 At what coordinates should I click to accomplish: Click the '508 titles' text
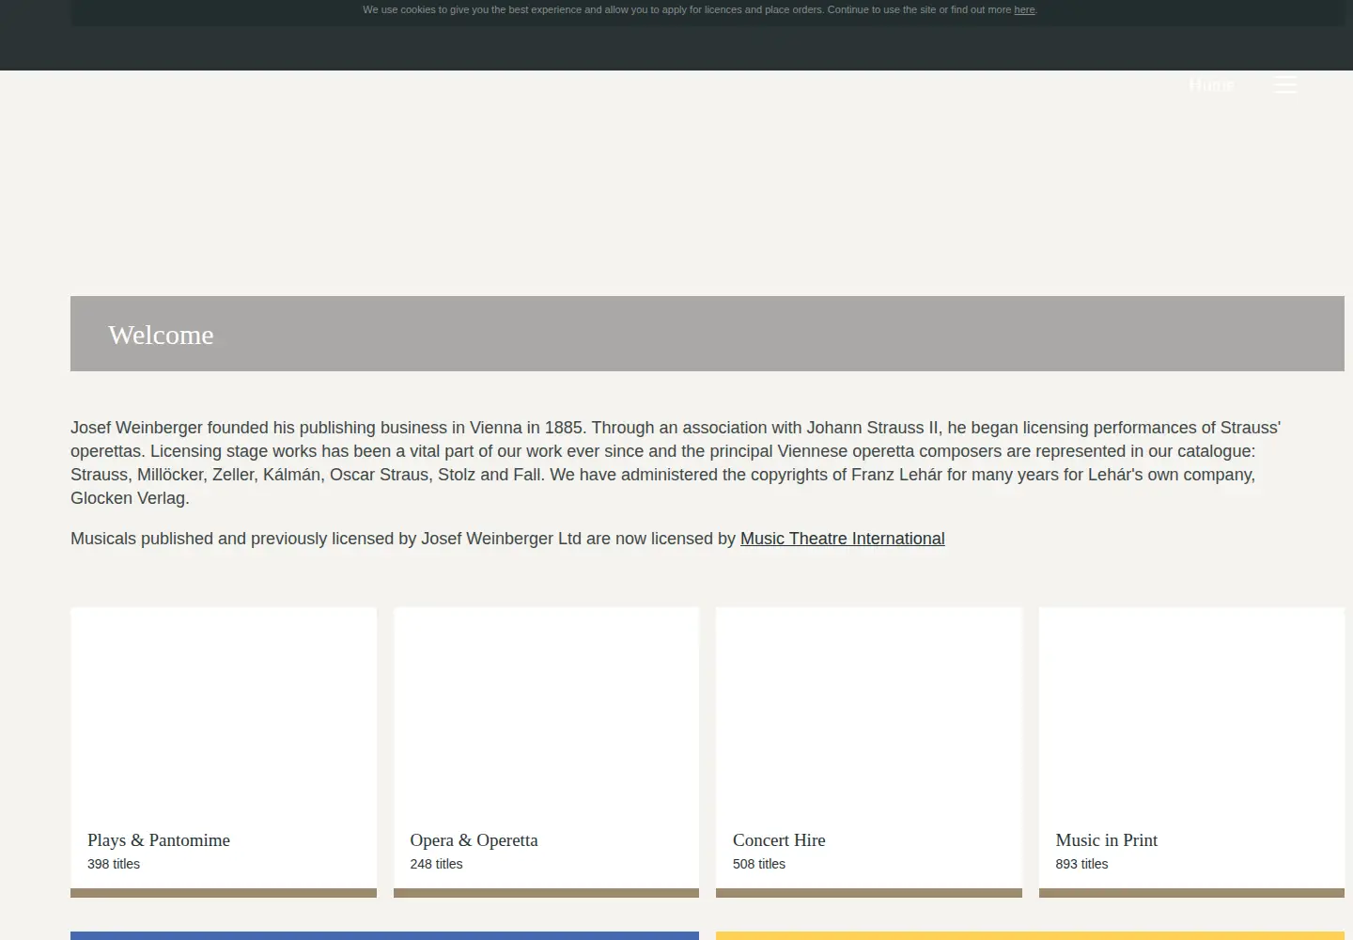(x=759, y=864)
